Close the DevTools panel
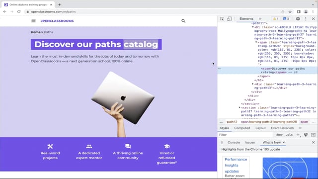318x179 pixels. (x=314, y=19)
